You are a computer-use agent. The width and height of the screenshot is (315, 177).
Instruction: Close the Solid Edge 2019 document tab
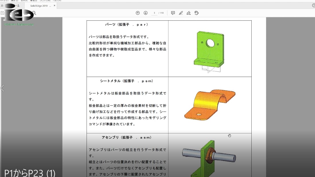54,5
